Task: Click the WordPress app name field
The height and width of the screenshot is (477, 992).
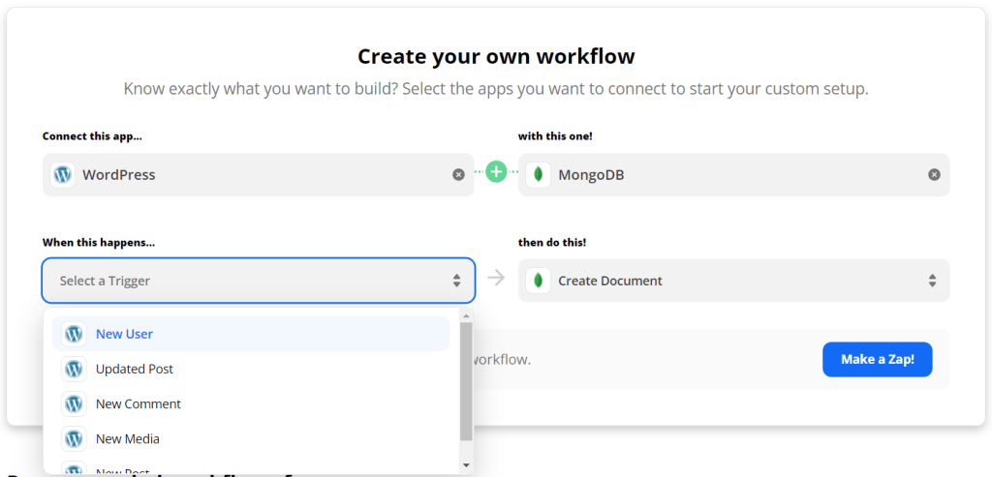Action: point(258,175)
